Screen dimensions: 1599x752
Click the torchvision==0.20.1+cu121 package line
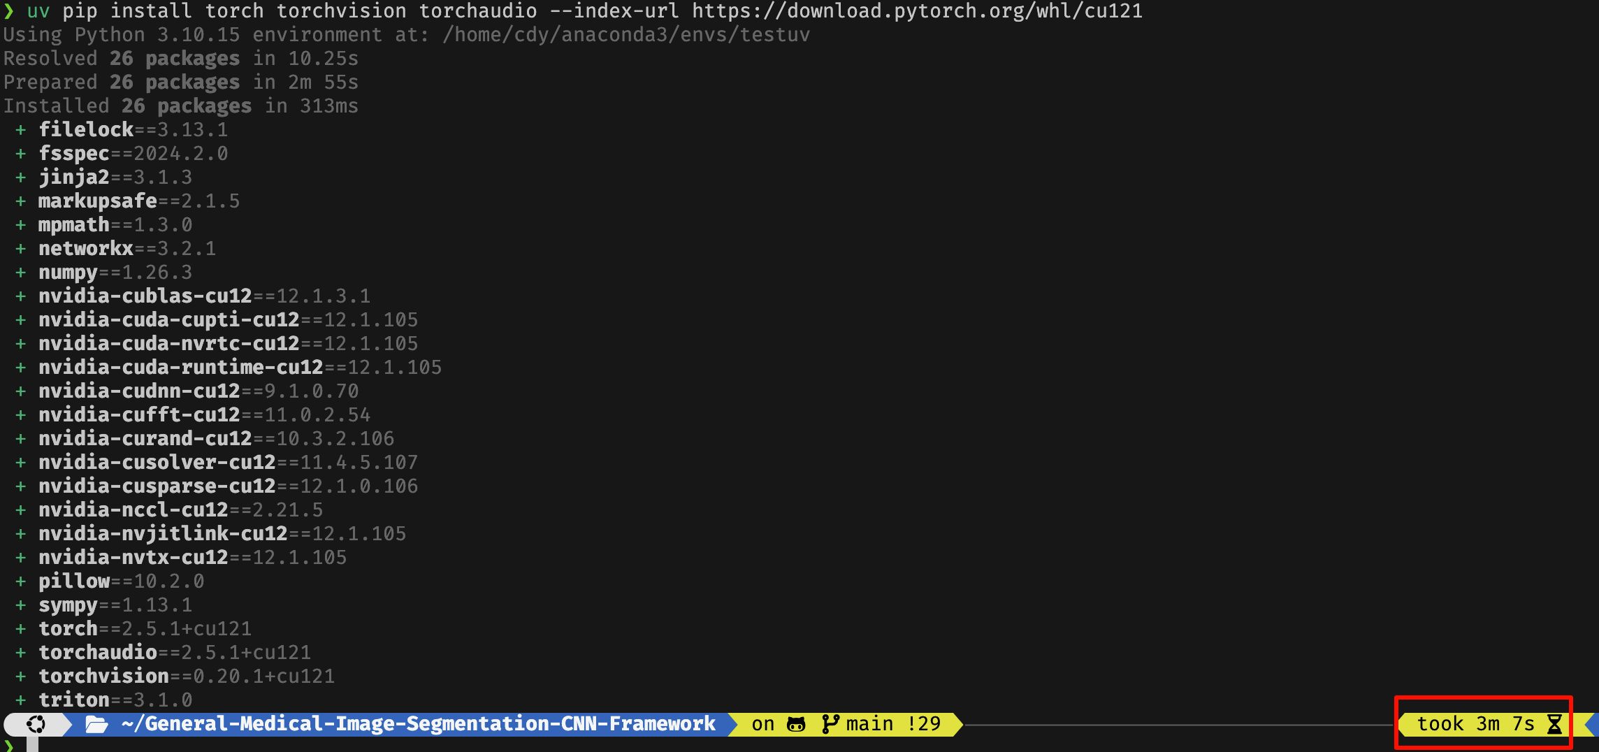click(187, 677)
